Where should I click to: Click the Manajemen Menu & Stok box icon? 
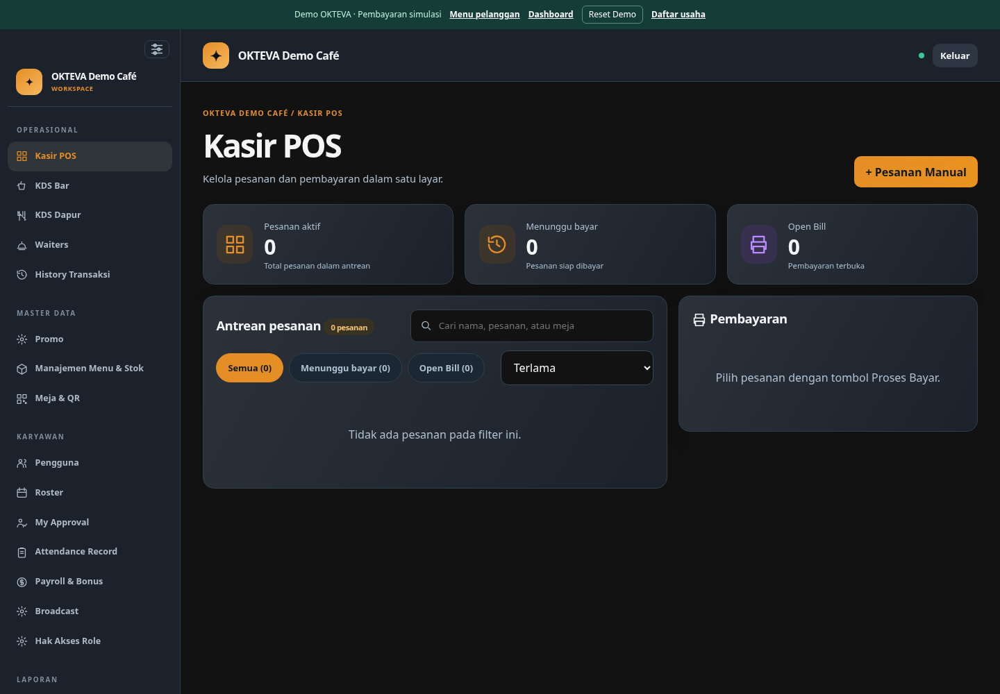click(x=22, y=369)
